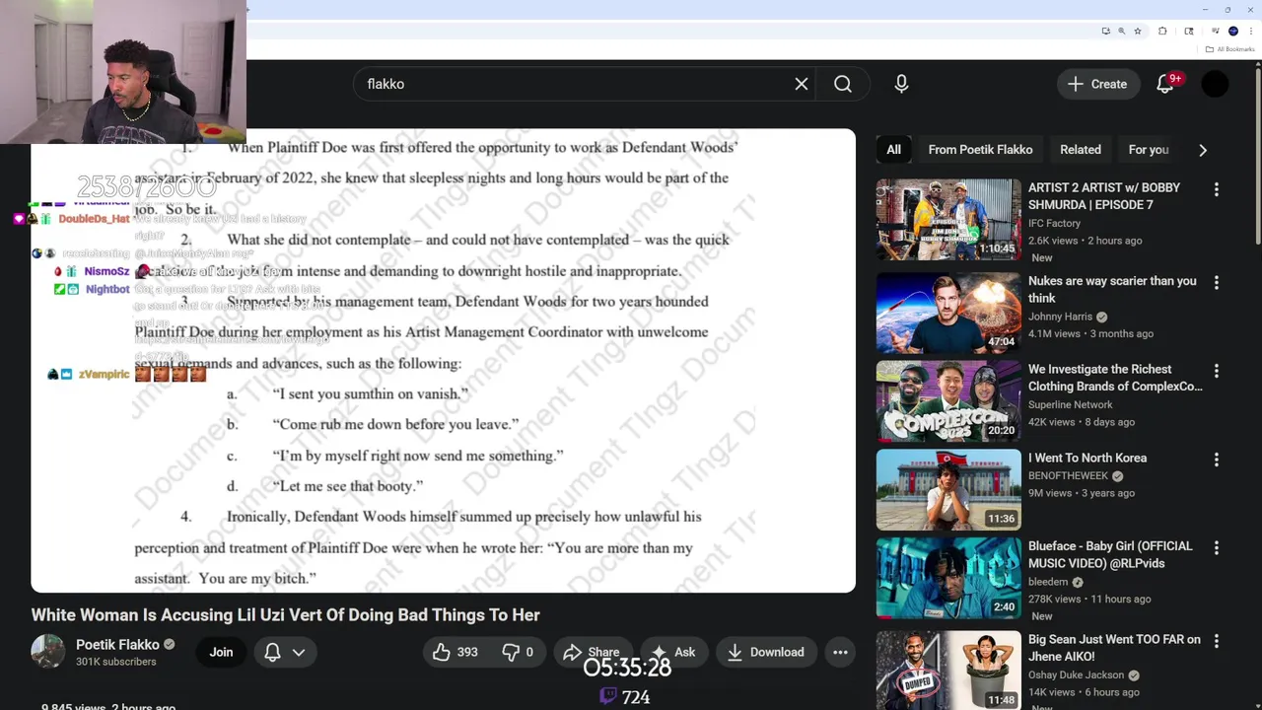
Task: Show more filter chips with the right arrow
Action: point(1203,150)
